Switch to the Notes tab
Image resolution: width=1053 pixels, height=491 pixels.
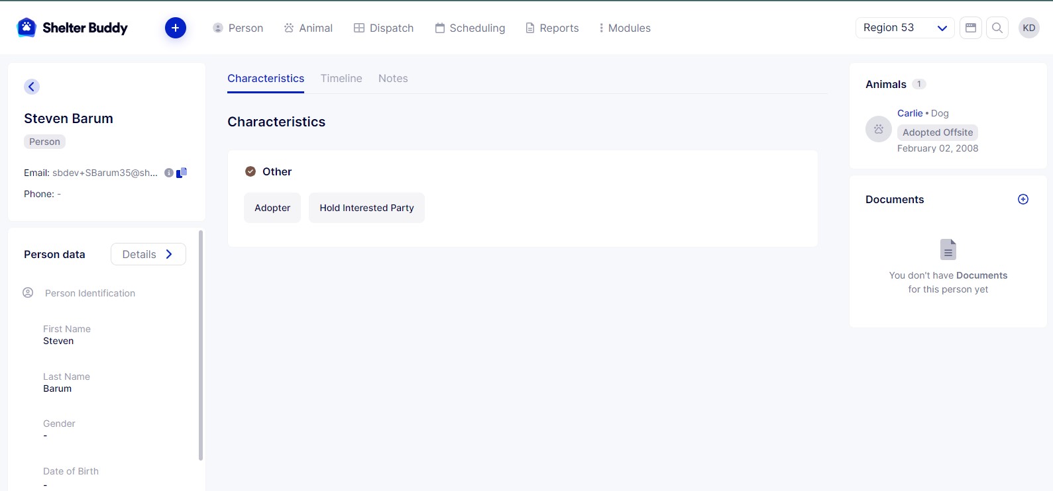point(393,78)
